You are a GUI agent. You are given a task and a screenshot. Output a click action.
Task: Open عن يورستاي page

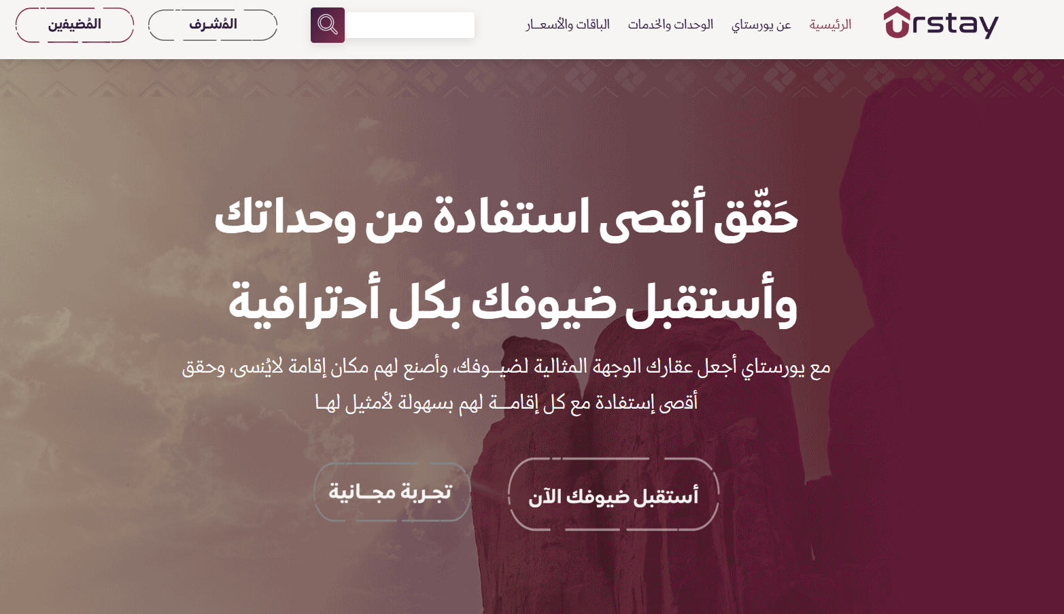point(761,24)
